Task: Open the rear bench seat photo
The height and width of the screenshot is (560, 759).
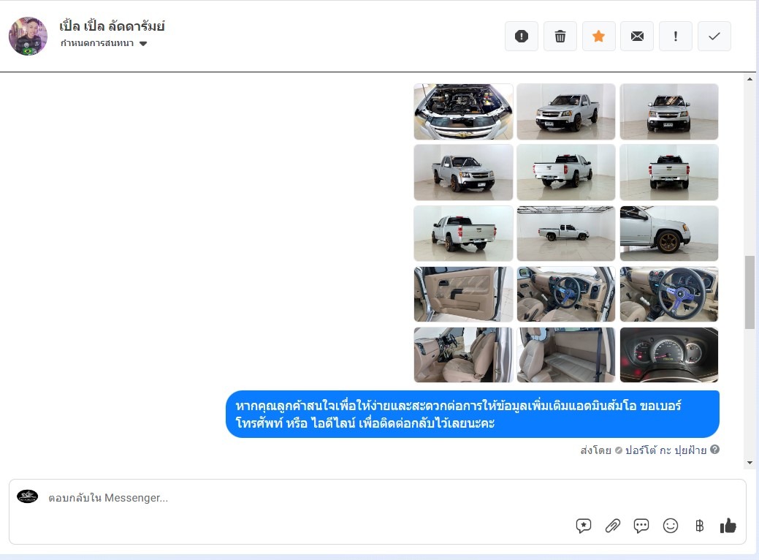Action: [566, 355]
